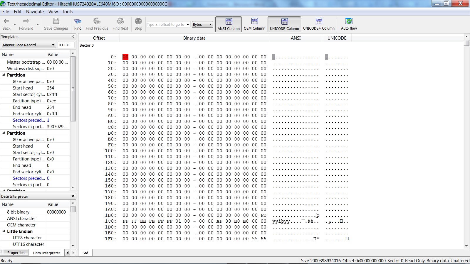Collapse the first Partition tree node
The height and width of the screenshot is (264, 470).
pos(4,75)
